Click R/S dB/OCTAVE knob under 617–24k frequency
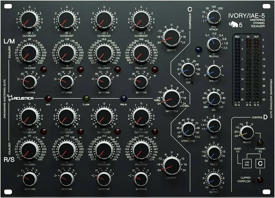 point(104,179)
